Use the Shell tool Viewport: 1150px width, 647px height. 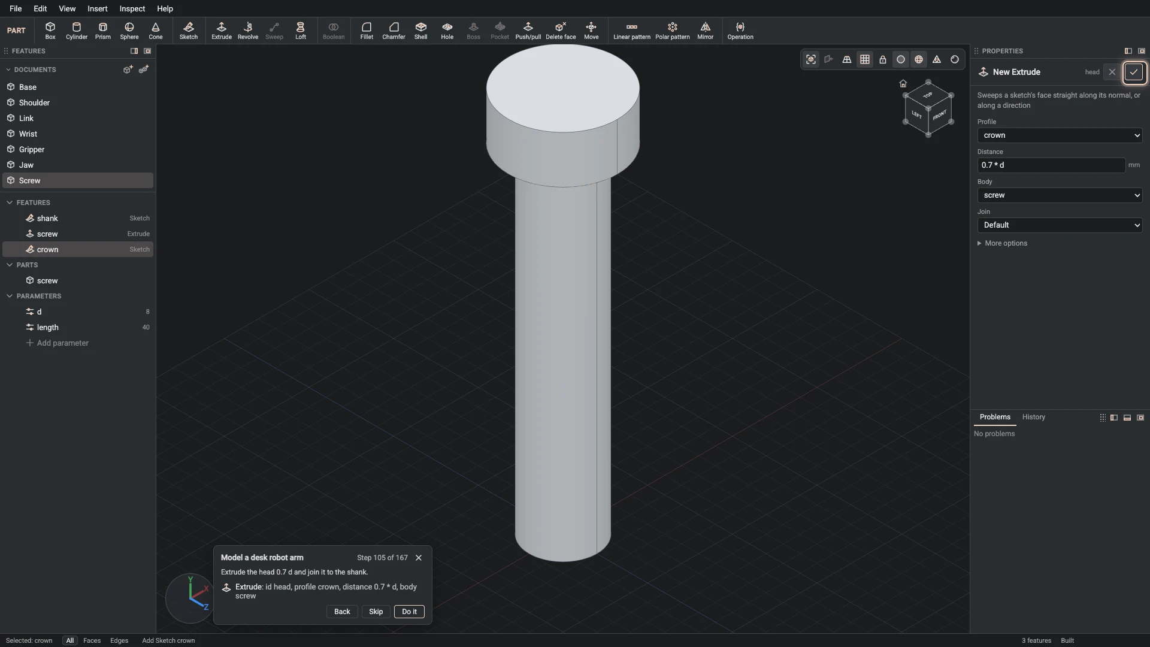(421, 31)
